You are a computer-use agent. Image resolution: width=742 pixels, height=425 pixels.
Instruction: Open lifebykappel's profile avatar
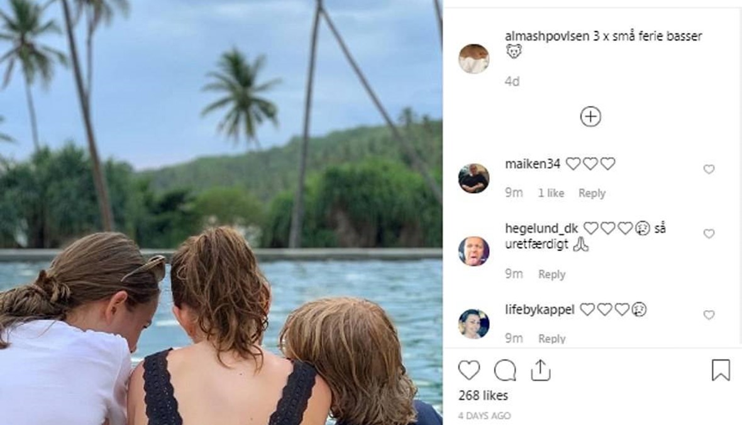pyautogui.click(x=473, y=324)
